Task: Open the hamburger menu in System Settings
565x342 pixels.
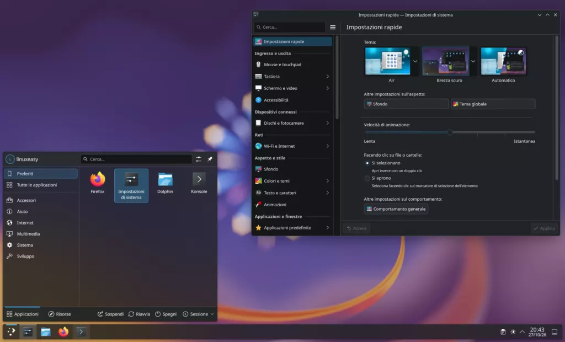Action: point(333,27)
